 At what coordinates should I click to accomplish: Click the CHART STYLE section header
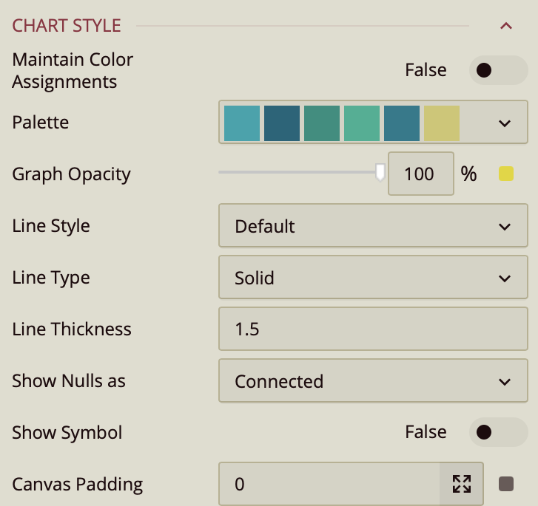(67, 25)
